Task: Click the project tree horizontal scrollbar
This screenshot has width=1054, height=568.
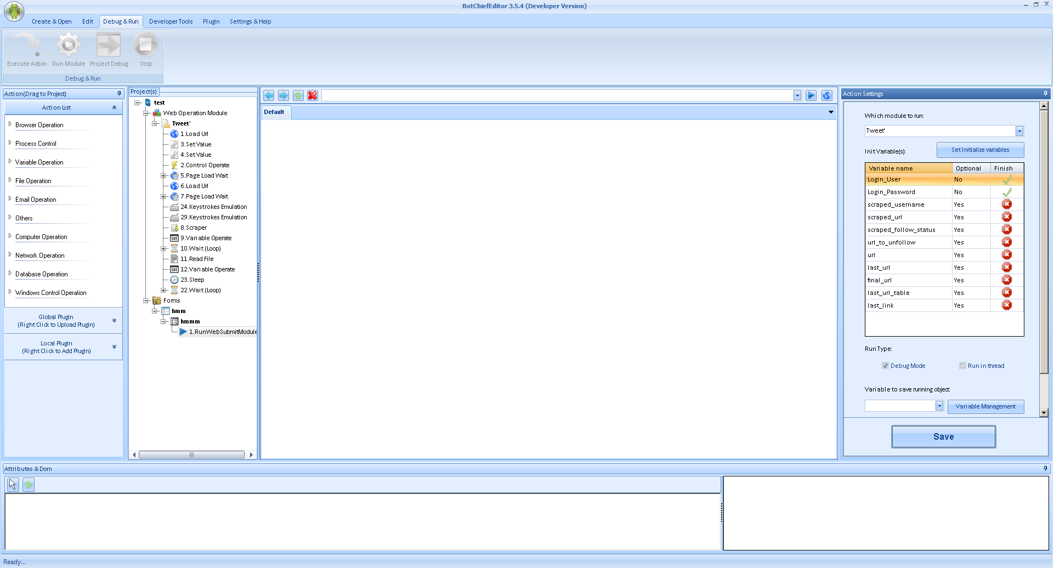Action: pyautogui.click(x=191, y=455)
